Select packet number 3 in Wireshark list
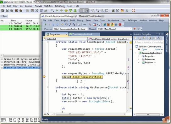 [x=20, y=29]
